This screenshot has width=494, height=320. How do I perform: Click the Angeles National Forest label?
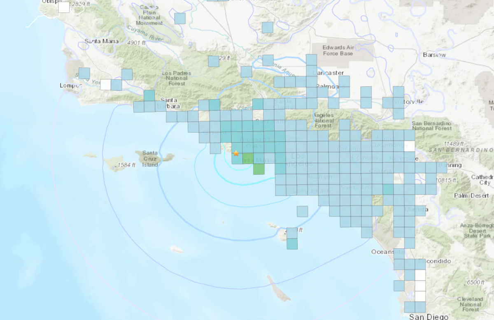[324, 121]
